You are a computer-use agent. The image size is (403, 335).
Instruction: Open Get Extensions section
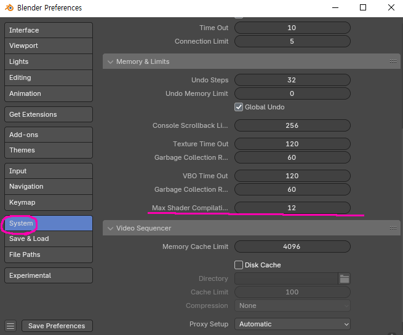pos(49,114)
